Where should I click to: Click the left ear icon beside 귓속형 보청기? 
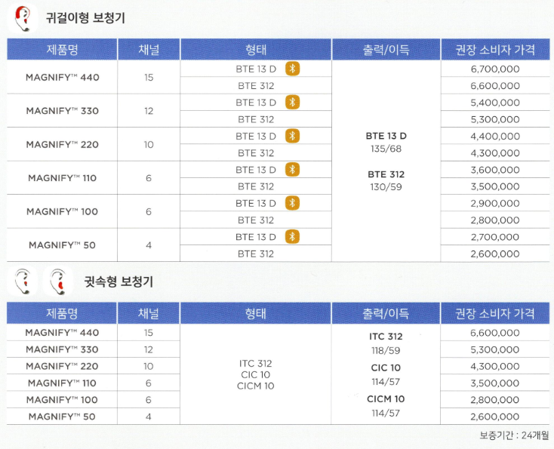tap(22, 281)
